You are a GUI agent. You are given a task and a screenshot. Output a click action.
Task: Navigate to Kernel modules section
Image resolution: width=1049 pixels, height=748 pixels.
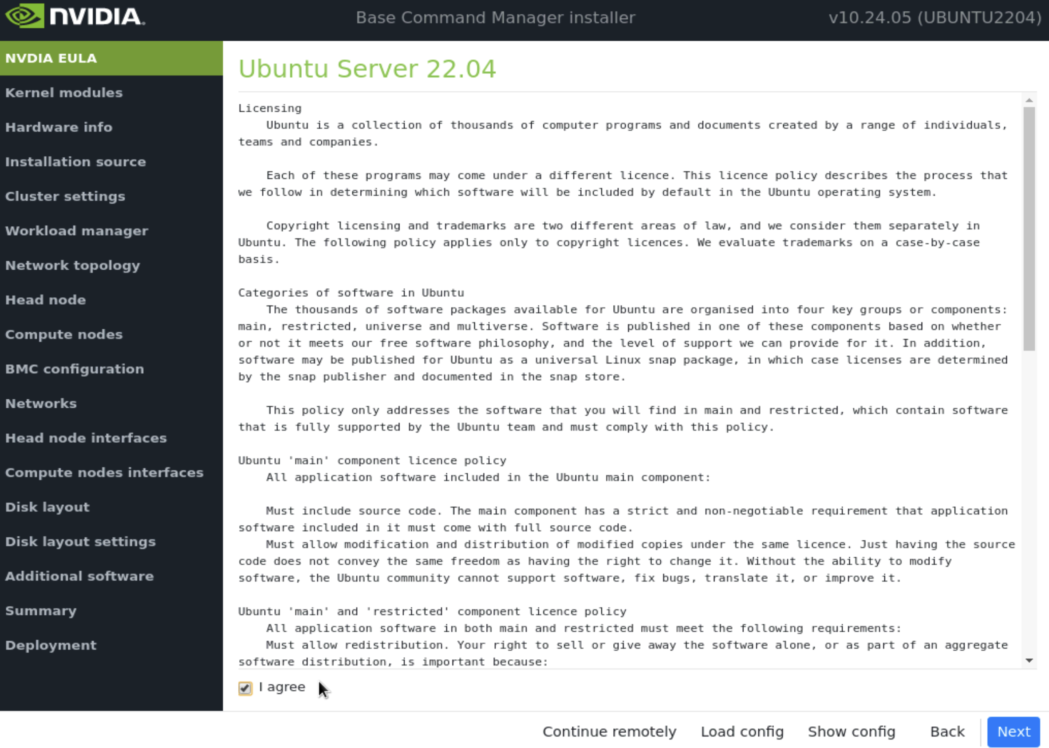coord(64,92)
